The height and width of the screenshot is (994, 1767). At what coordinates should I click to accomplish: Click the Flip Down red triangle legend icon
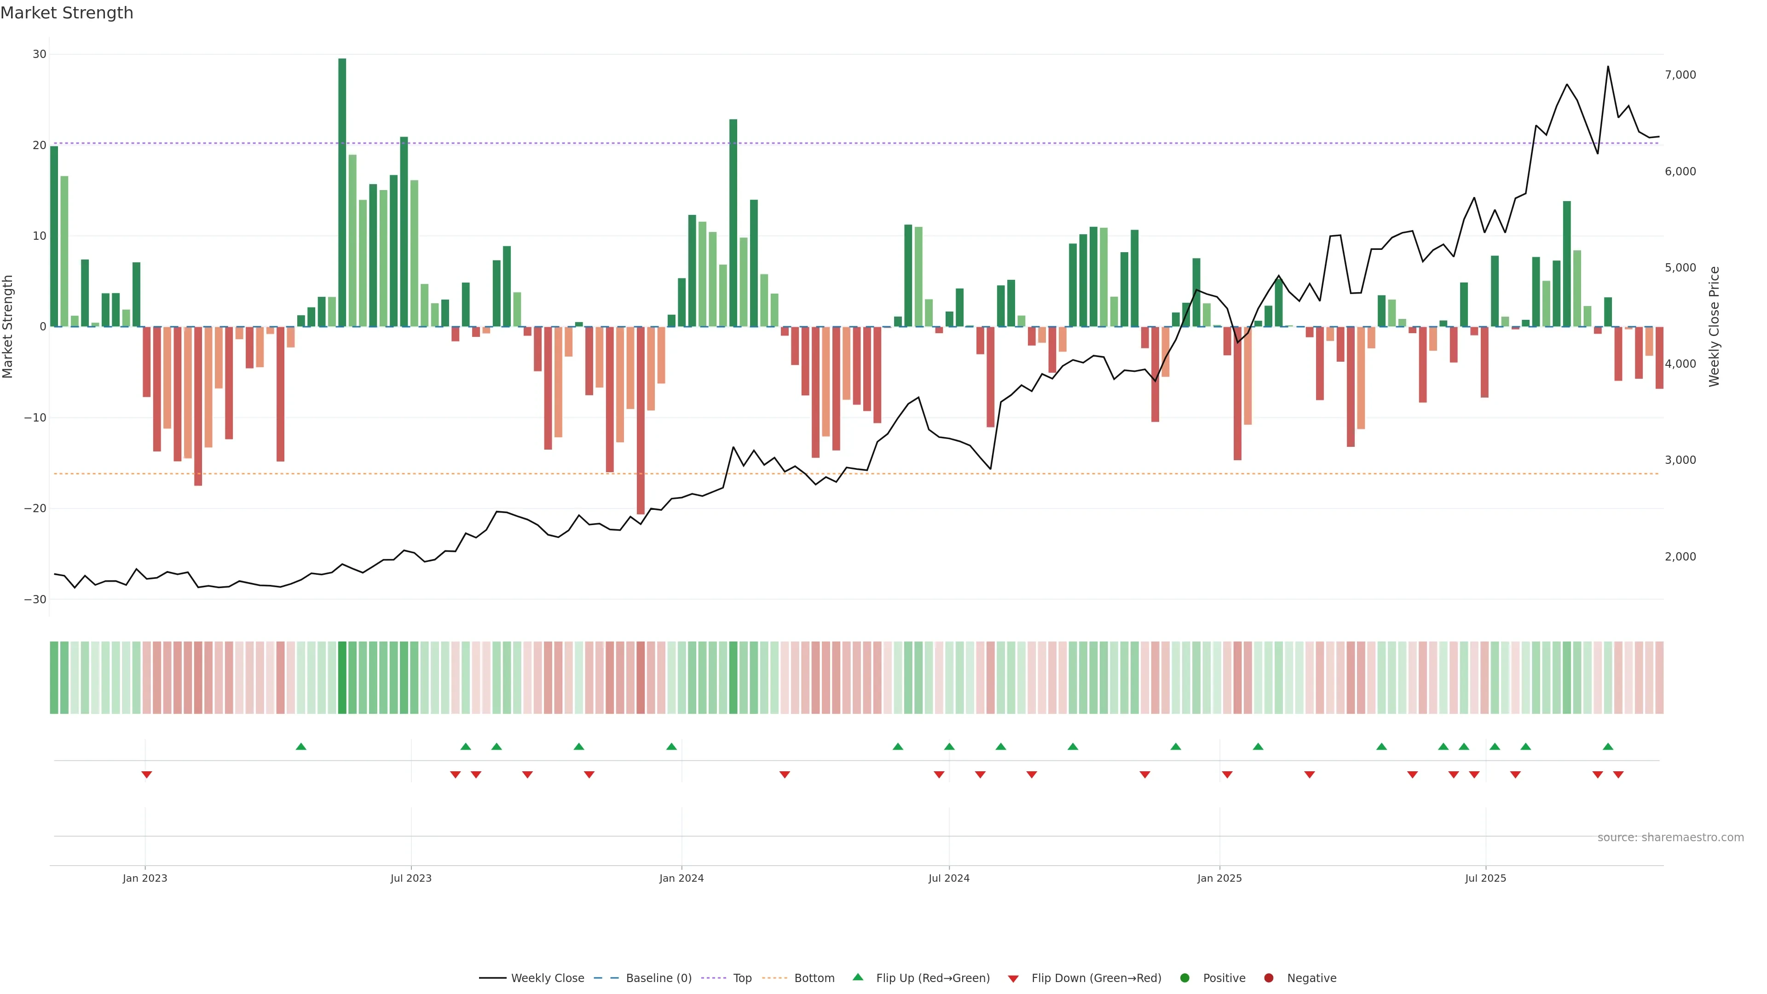(1013, 978)
